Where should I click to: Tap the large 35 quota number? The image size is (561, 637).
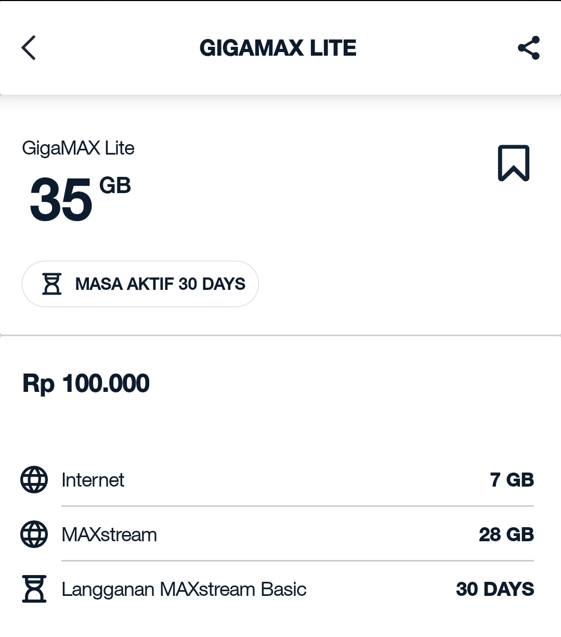coord(61,200)
